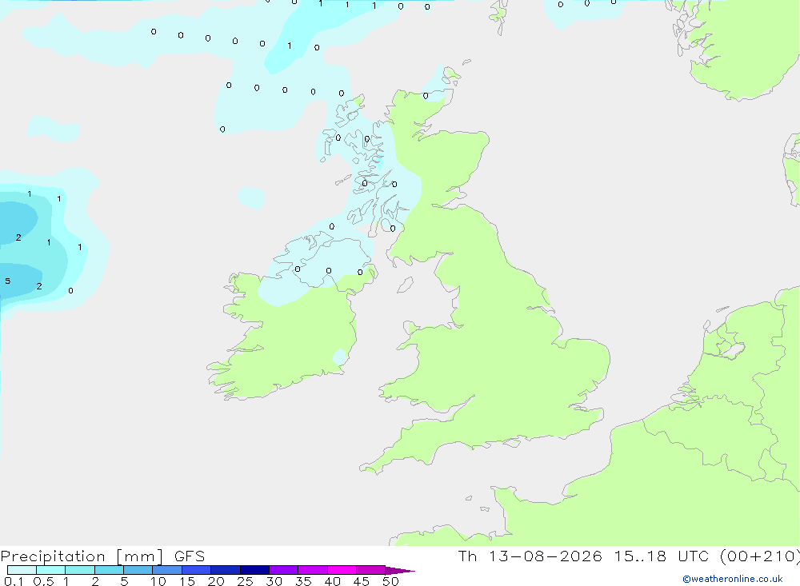Click the forecast offset (00+210)
Screen dimensions: 800x586
tap(760, 556)
